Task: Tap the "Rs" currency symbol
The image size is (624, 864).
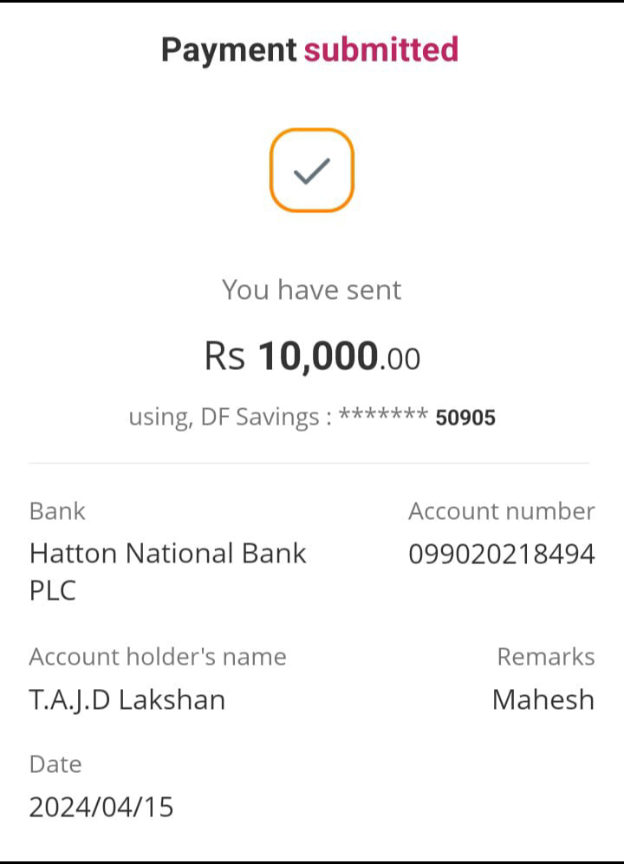Action: pyautogui.click(x=225, y=356)
